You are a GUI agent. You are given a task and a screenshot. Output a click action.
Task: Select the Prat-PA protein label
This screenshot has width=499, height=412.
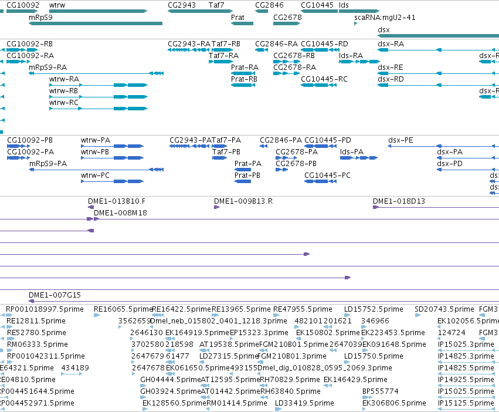(248, 164)
